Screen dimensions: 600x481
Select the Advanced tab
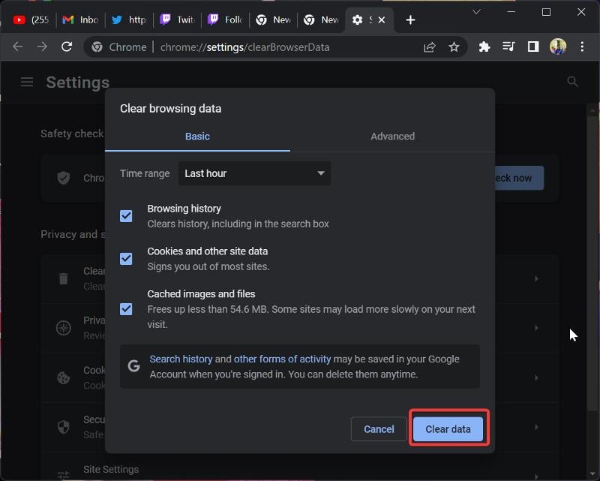click(x=392, y=137)
